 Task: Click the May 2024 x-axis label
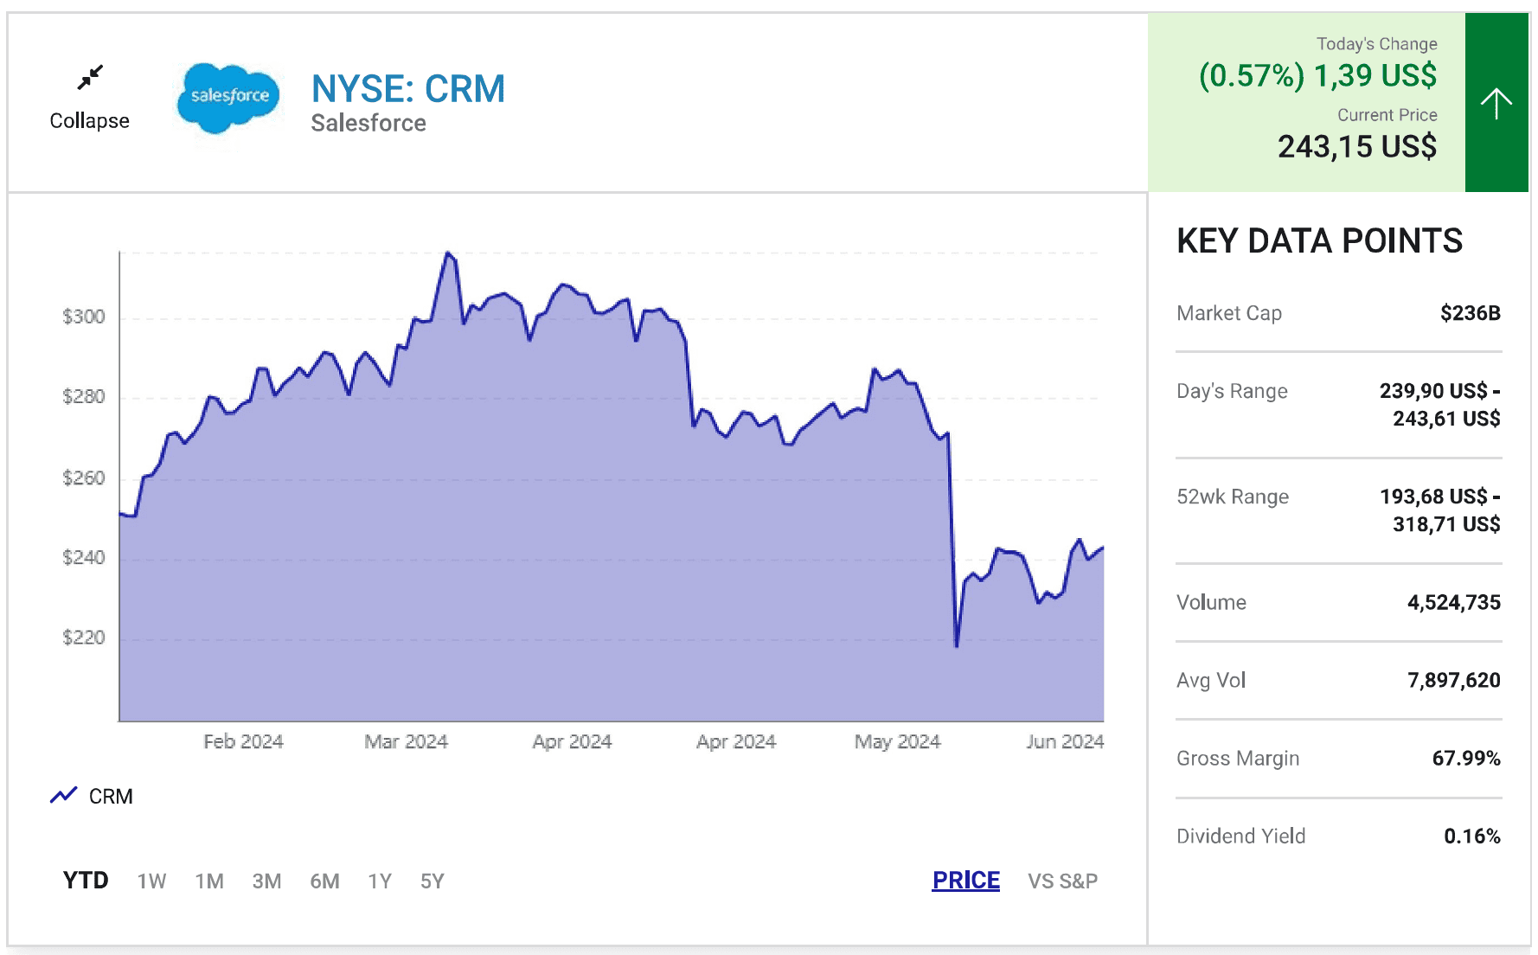point(897,742)
